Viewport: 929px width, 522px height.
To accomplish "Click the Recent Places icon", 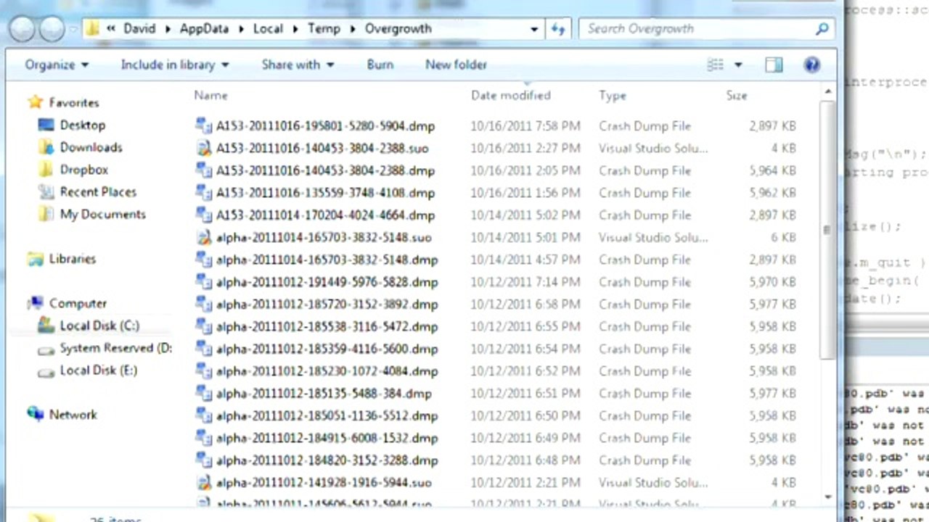I will coord(46,192).
